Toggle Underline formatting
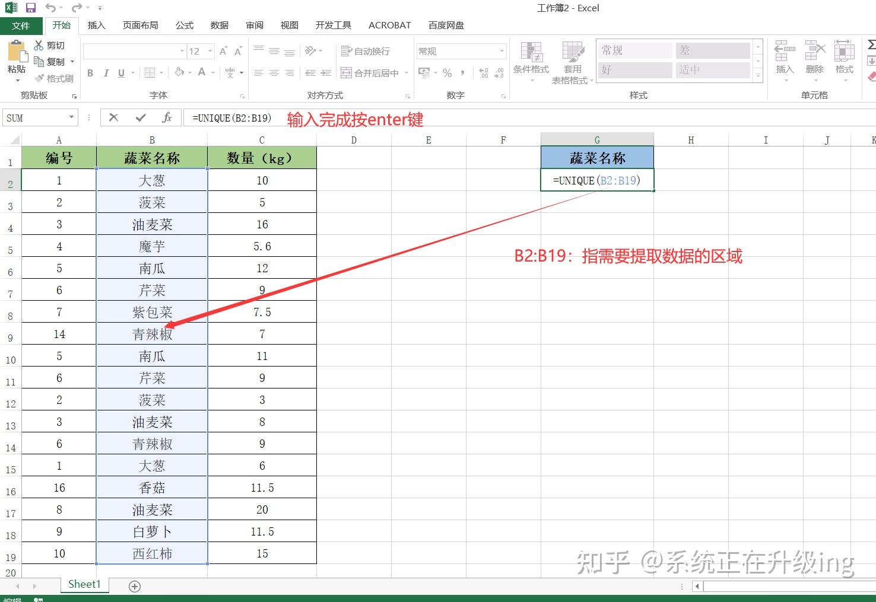This screenshot has width=876, height=602. [121, 73]
